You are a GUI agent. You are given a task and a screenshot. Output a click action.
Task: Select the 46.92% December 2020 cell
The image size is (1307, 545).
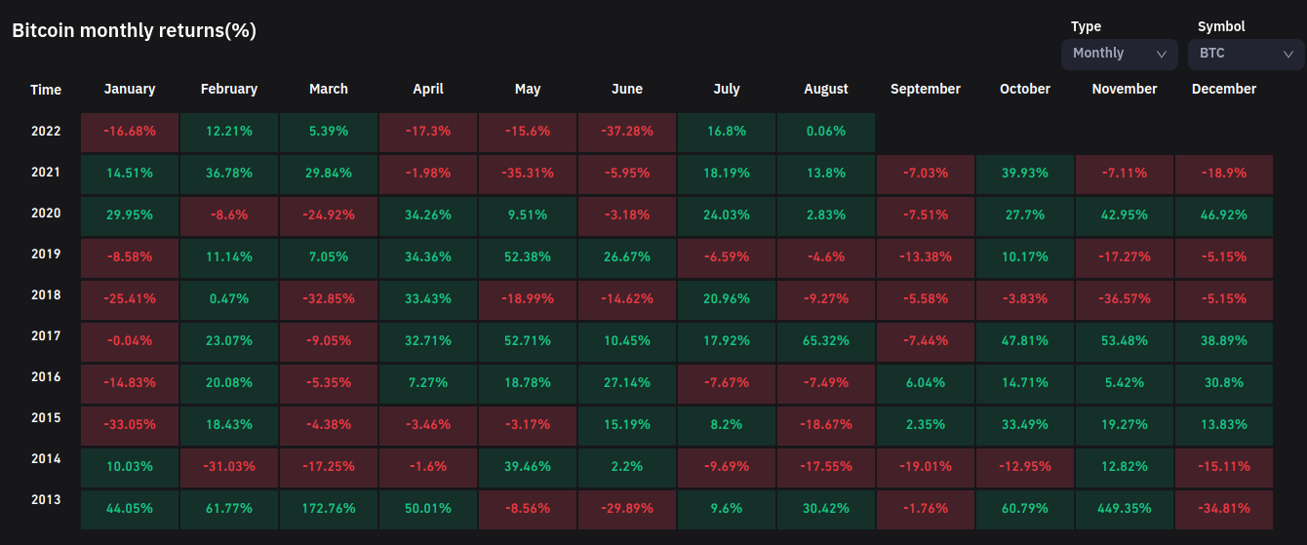pos(1224,214)
